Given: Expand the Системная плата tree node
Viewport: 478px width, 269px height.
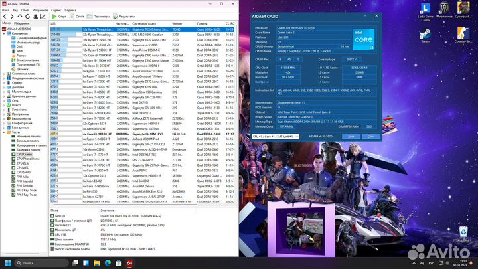Looking at the screenshot, I should click(4, 74).
